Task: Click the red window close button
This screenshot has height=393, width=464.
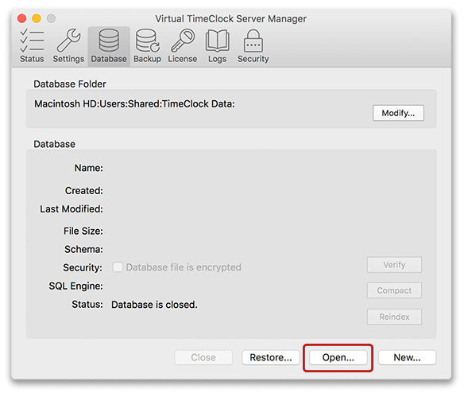Action: click(x=22, y=18)
